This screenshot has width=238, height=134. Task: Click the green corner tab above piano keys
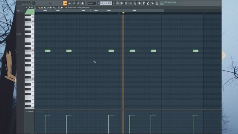[x=30, y=12]
